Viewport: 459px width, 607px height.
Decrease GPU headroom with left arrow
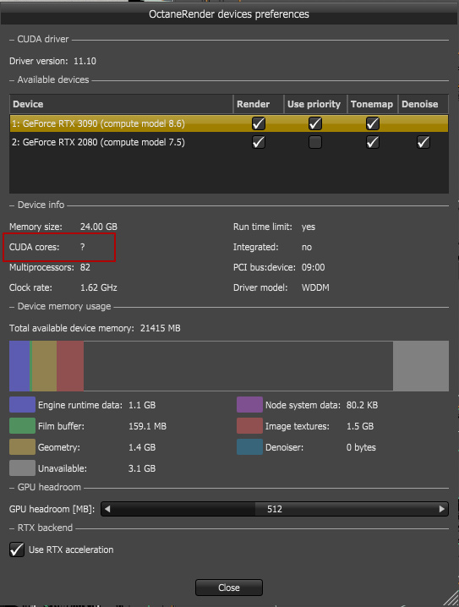point(107,509)
